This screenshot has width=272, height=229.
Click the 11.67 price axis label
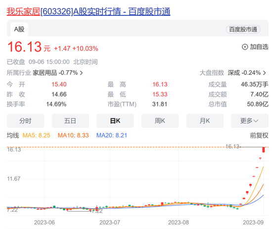(13, 179)
